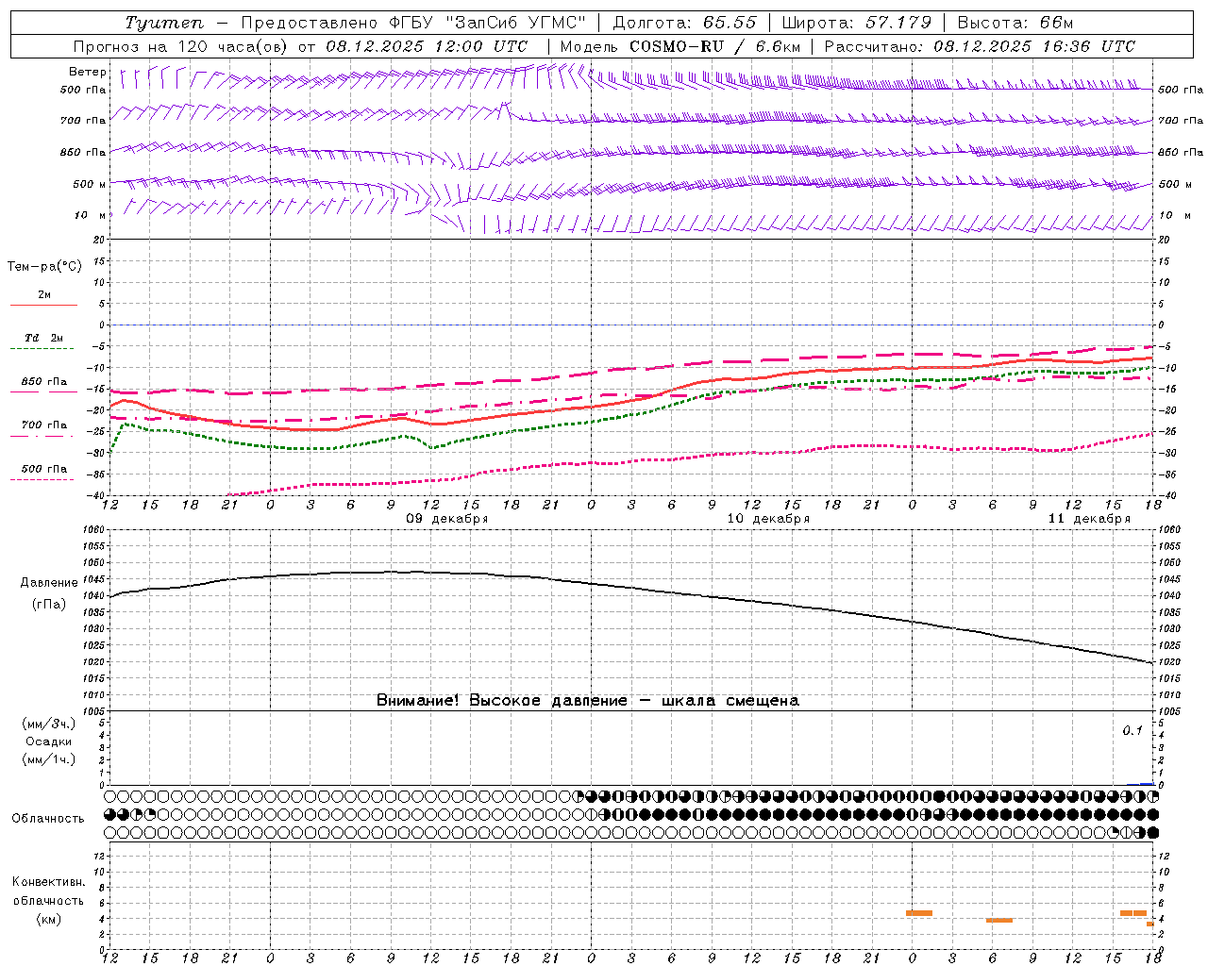Click the 850 гПа temperature legend label
This screenshot has height=966, width=1208.
pos(44,382)
